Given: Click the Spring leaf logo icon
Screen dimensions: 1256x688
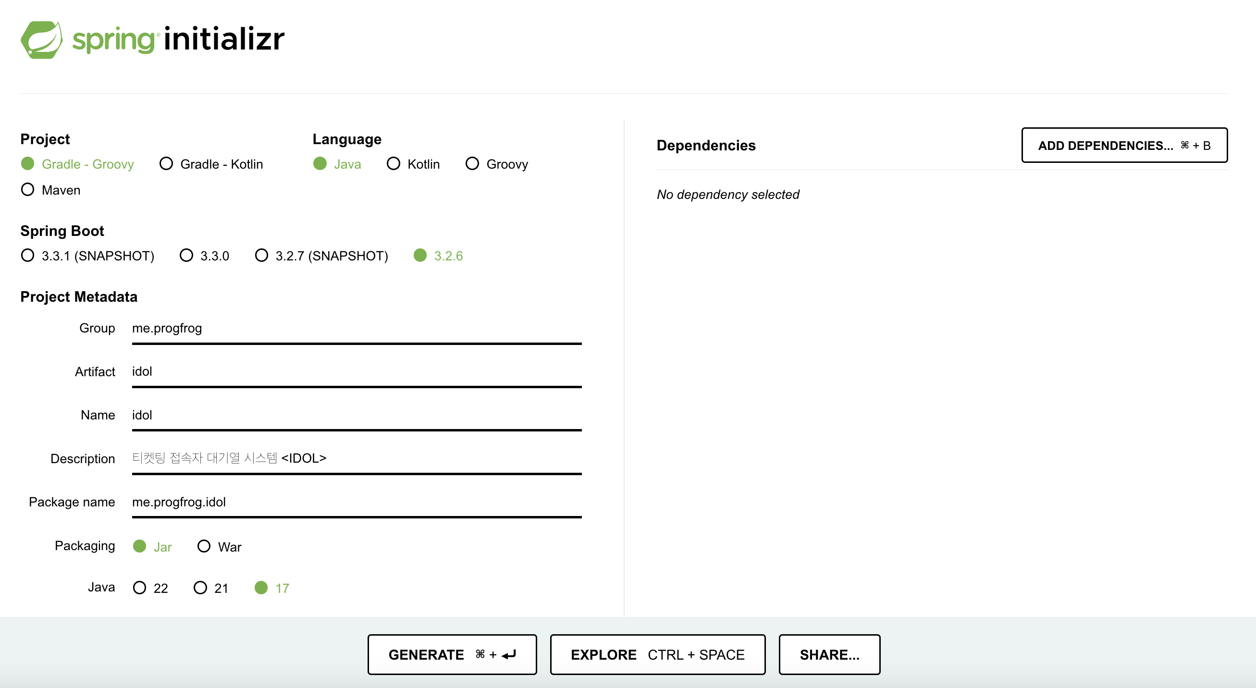Looking at the screenshot, I should [x=41, y=39].
